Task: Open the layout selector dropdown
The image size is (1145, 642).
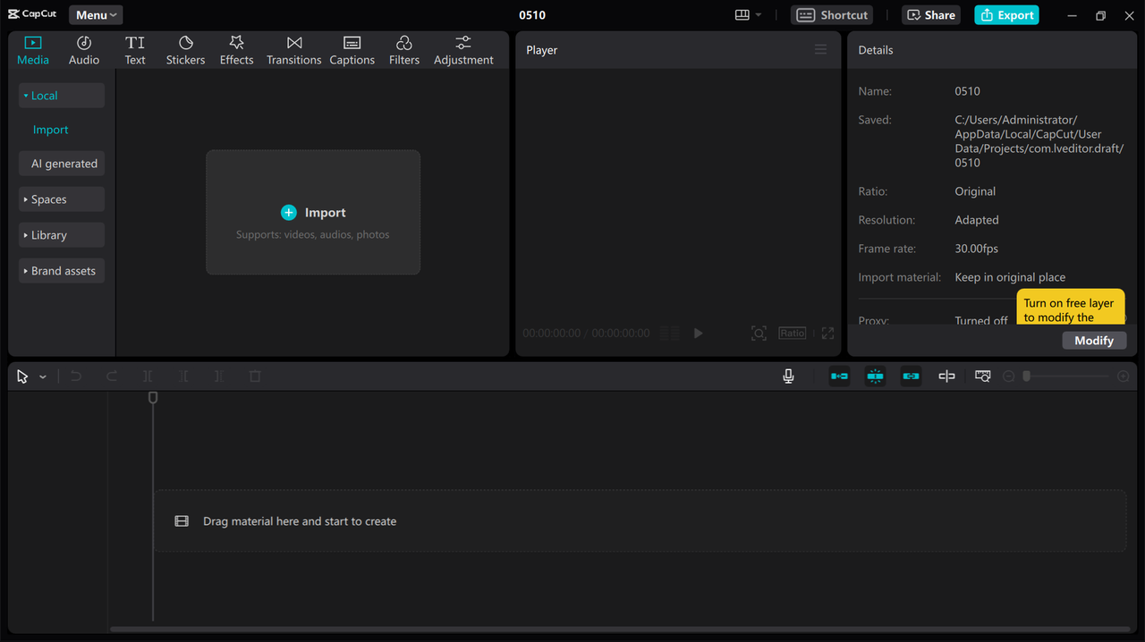Action: click(749, 15)
